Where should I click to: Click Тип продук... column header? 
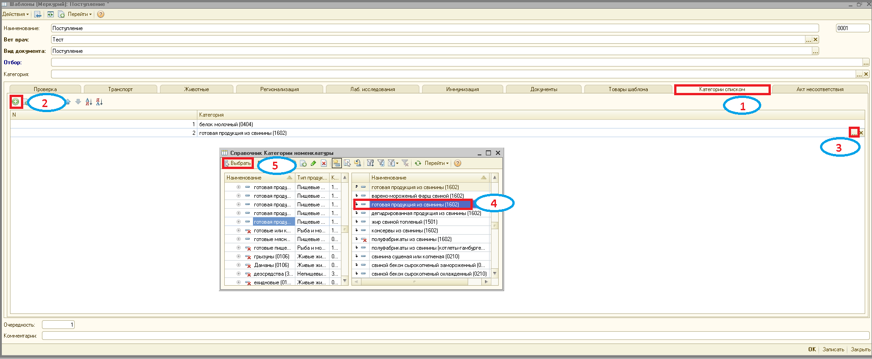(312, 178)
